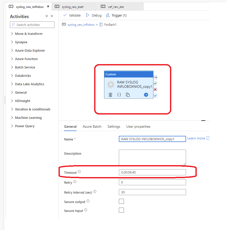
Task: Click the Retry info icon
Action: tap(75, 182)
